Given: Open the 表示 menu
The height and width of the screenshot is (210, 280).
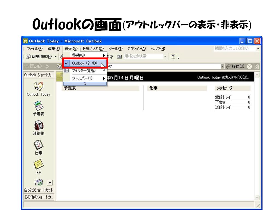Looking at the screenshot, I should click(x=71, y=49).
